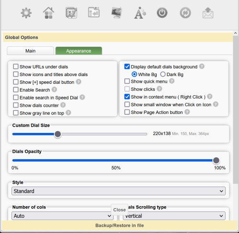Open the gear settings icon
The width and height of the screenshot is (239, 233).
(26, 13)
